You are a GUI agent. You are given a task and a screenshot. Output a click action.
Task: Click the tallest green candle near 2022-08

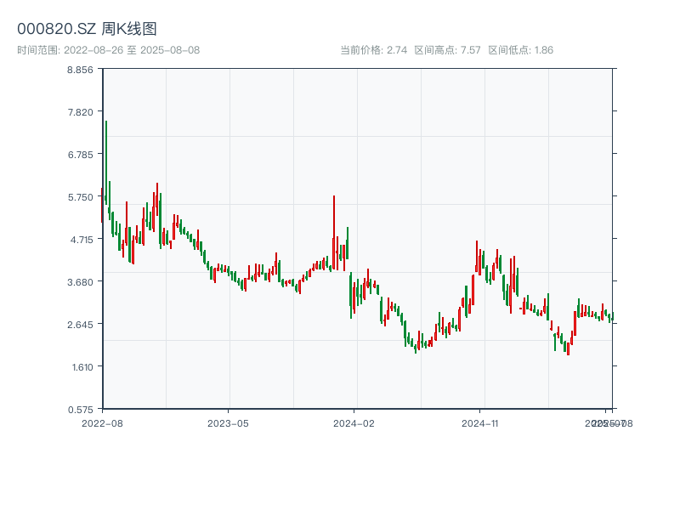[105, 162]
